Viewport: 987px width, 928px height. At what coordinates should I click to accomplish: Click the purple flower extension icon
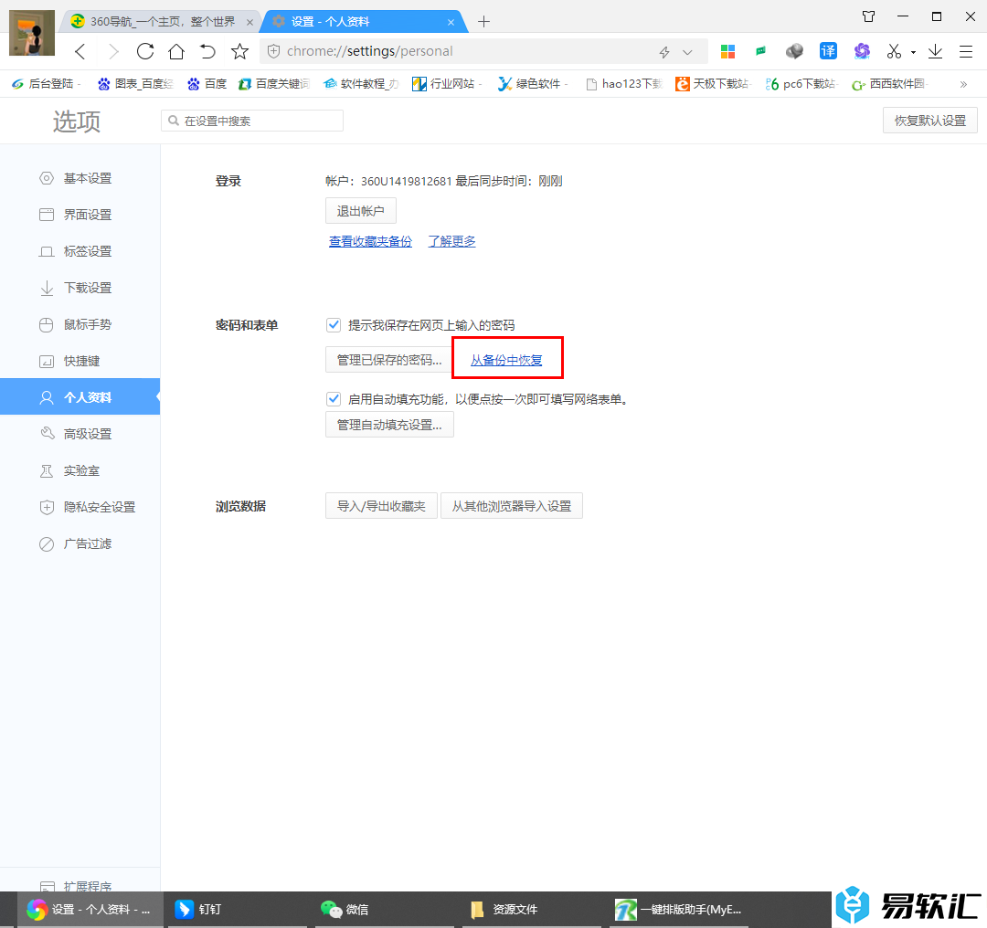point(862,51)
